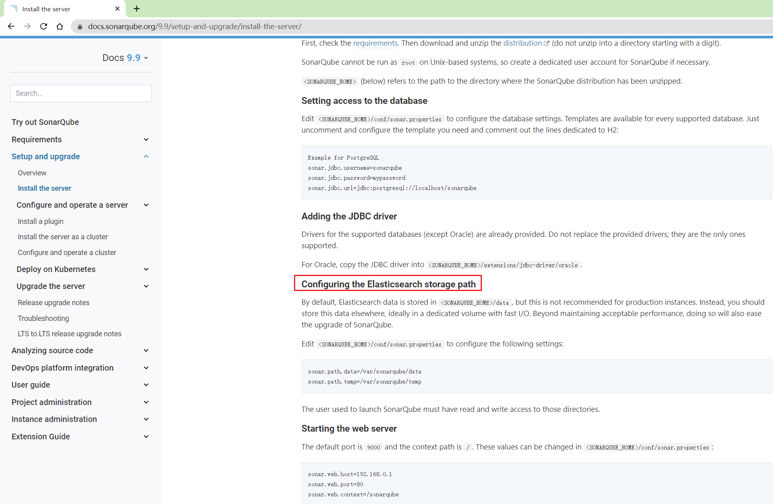Click the sonar.web.port=80 line
The height and width of the screenshot is (504, 773).
(x=335, y=484)
